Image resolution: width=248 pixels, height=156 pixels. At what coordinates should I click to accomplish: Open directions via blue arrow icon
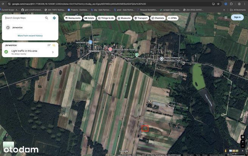[54, 18]
